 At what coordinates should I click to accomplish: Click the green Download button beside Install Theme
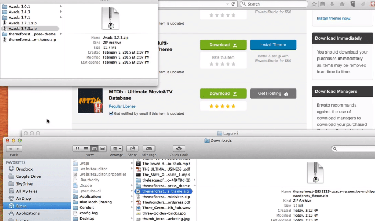[223, 45]
